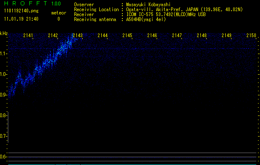Select the ICOM IC-575 53.7492 MHz receiver text
This screenshot has height=165, width=260.
pyautogui.click(x=166, y=14)
